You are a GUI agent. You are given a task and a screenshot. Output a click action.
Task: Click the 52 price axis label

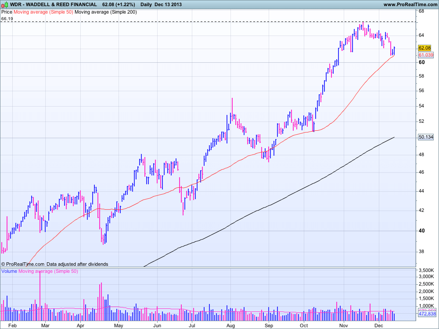pyautogui.click(x=421, y=122)
